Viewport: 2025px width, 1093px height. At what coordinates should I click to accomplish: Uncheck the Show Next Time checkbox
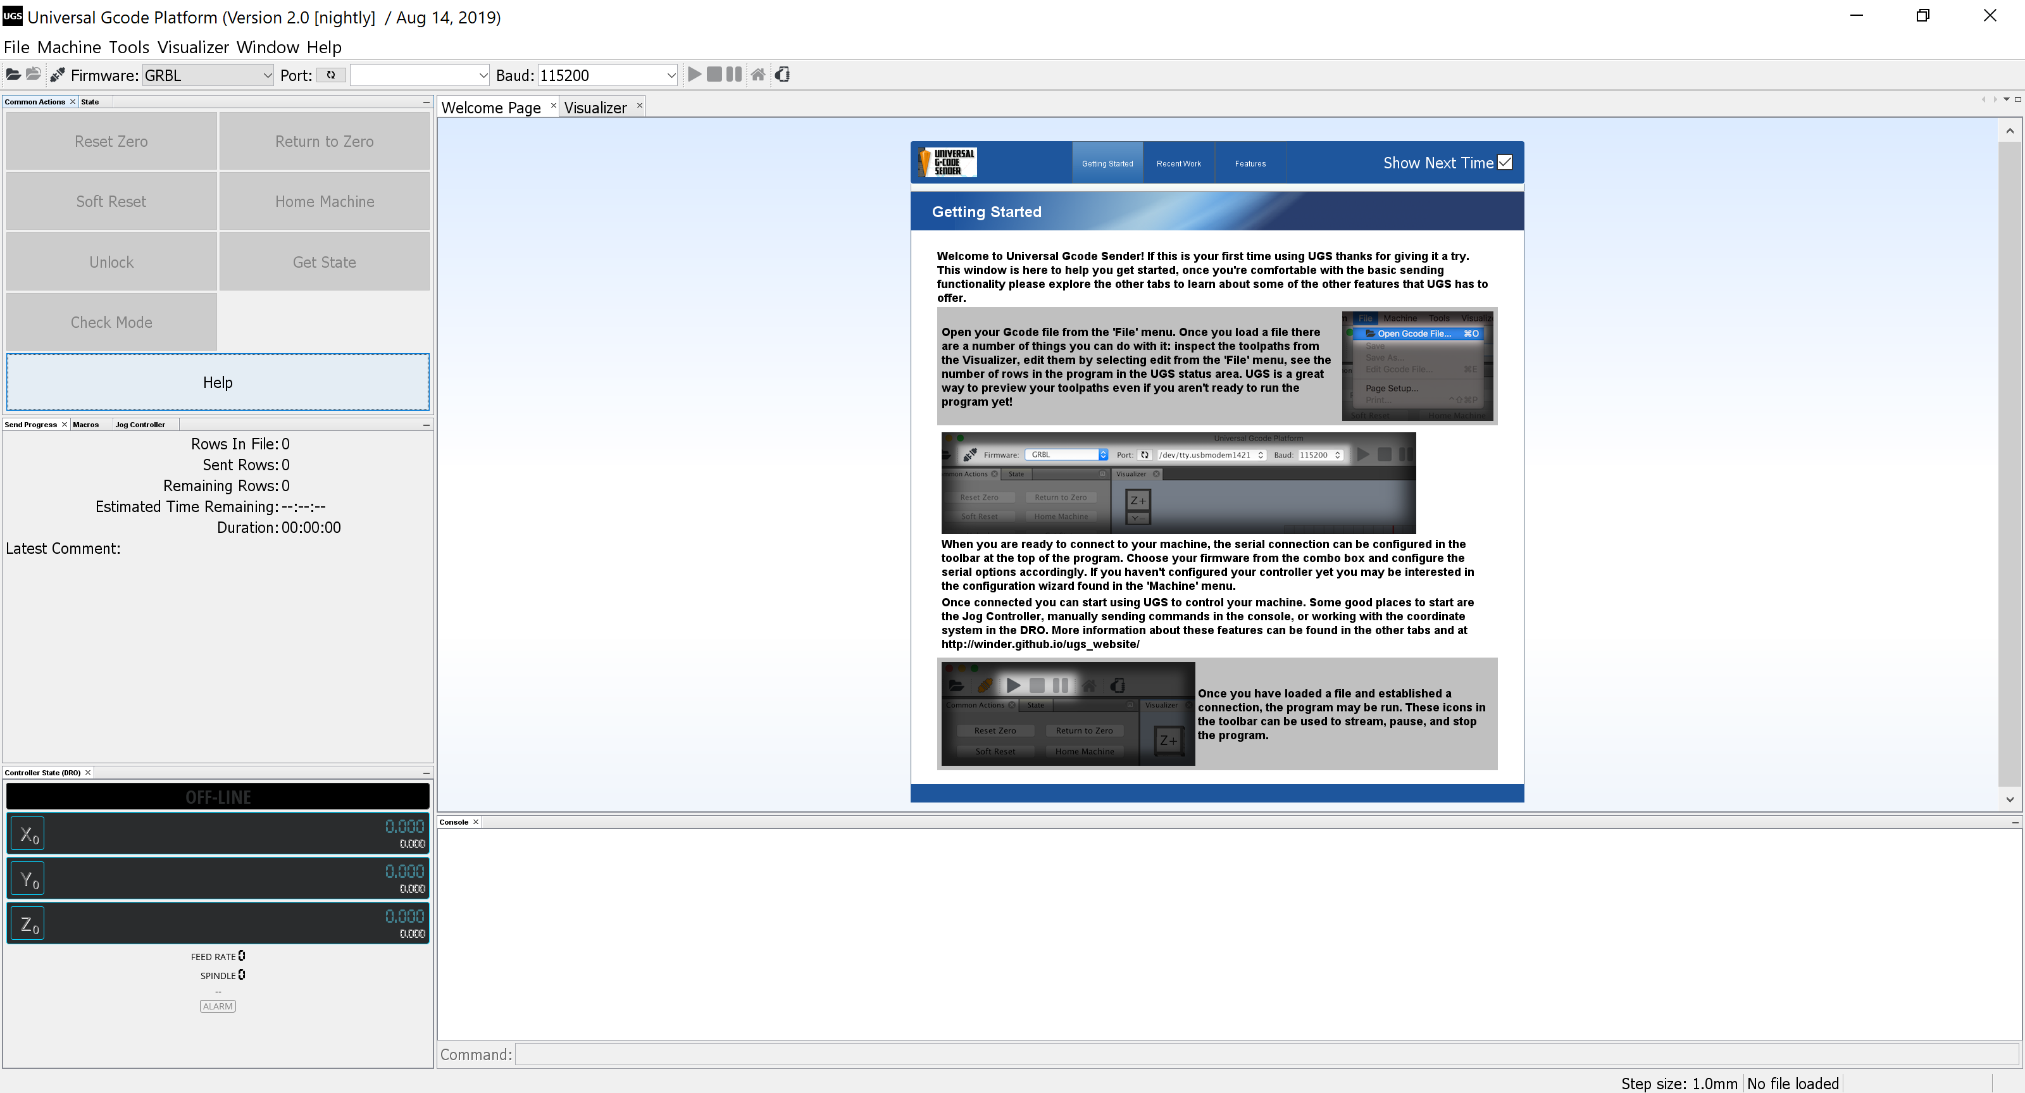(x=1504, y=161)
